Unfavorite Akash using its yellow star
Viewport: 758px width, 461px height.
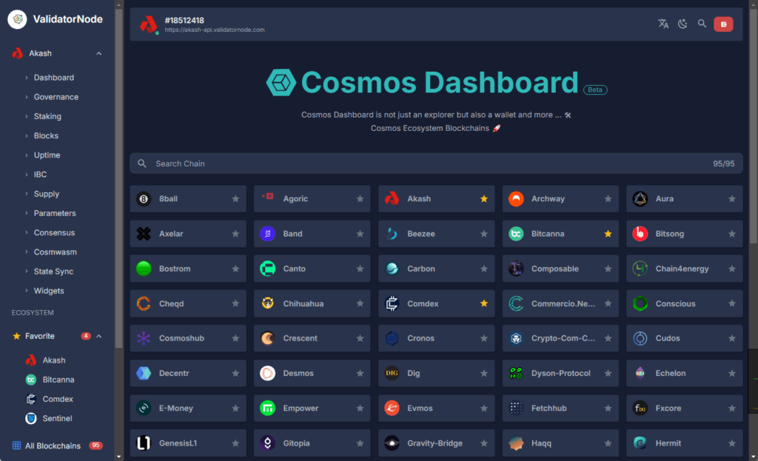pyautogui.click(x=484, y=199)
